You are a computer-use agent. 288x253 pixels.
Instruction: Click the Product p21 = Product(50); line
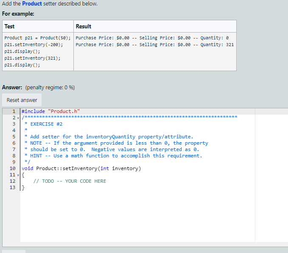37,38
